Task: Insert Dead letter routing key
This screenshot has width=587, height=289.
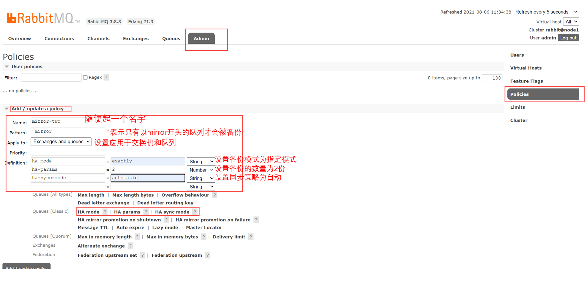Action: point(165,203)
